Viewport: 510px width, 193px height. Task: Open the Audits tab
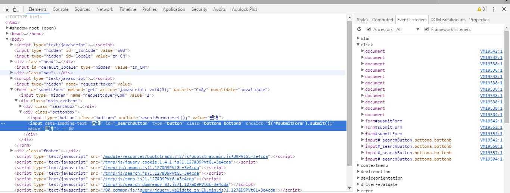[x=219, y=9]
